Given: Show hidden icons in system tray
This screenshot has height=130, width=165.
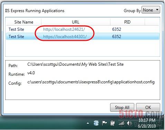Looking at the screenshot, I should (x=88, y=123).
